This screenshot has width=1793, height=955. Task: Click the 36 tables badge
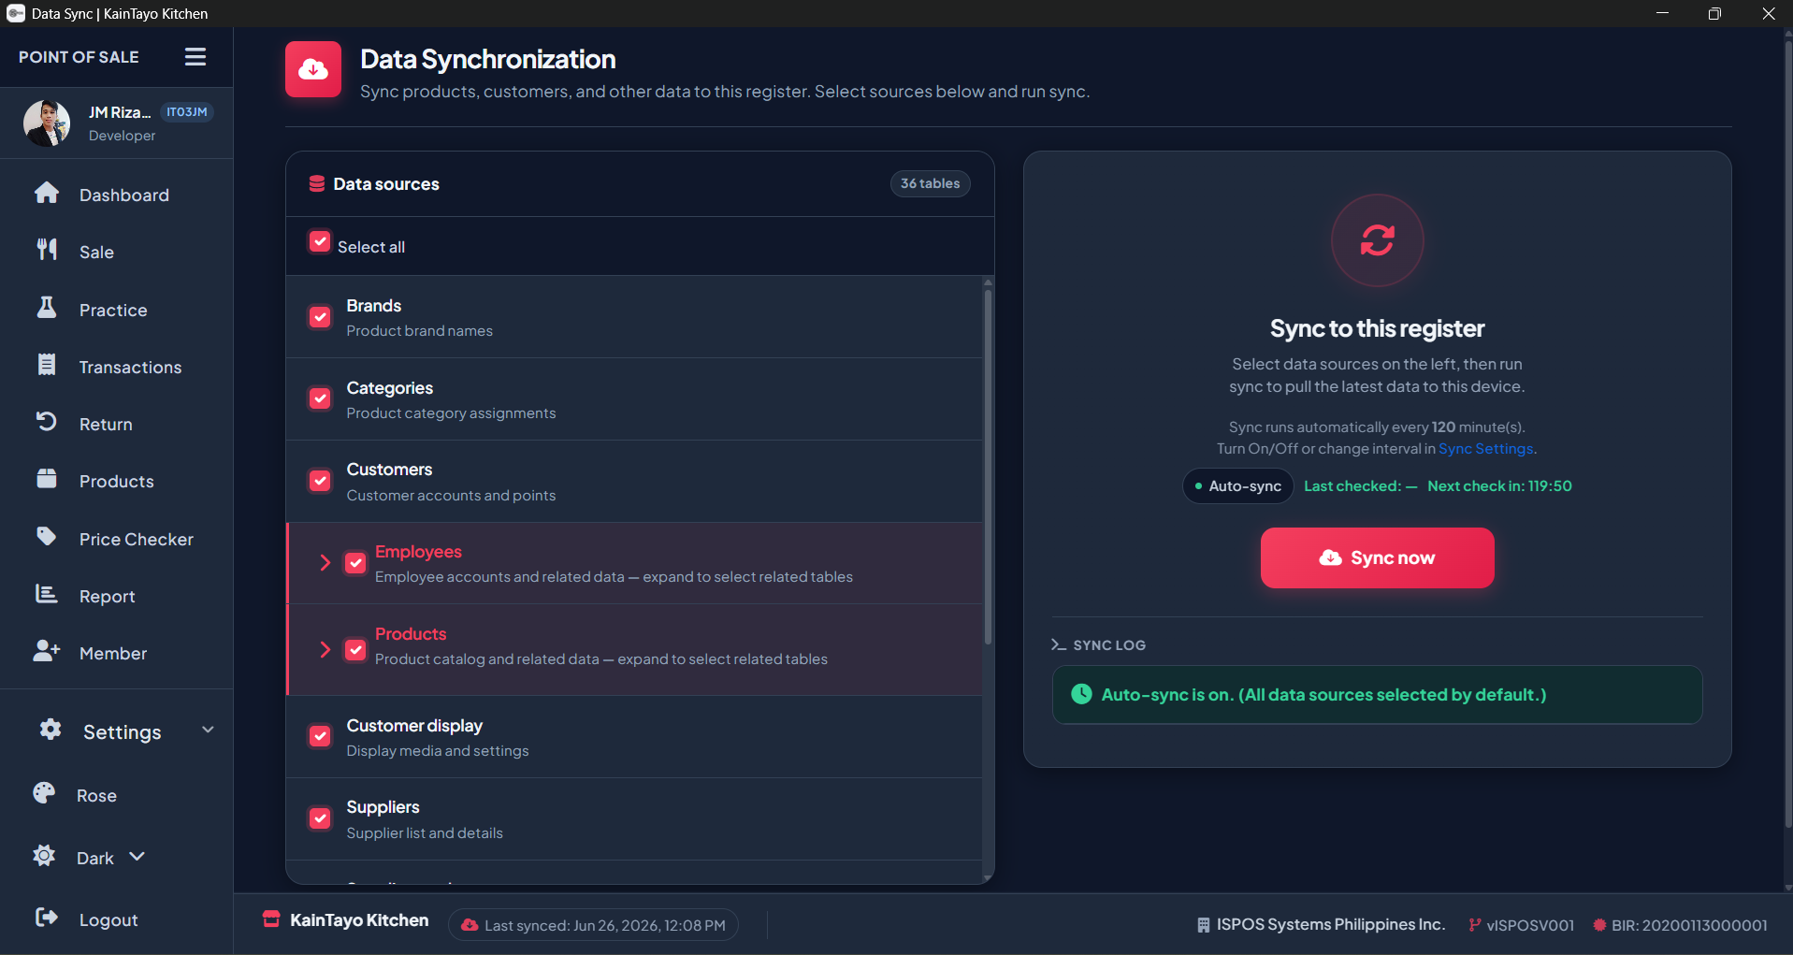930,183
